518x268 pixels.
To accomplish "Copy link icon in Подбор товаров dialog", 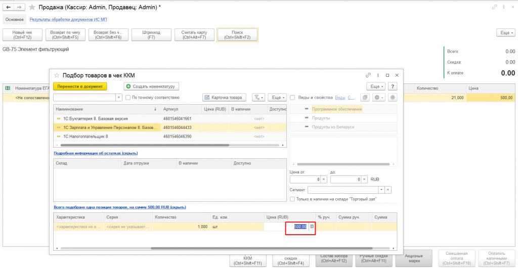I will (368, 75).
